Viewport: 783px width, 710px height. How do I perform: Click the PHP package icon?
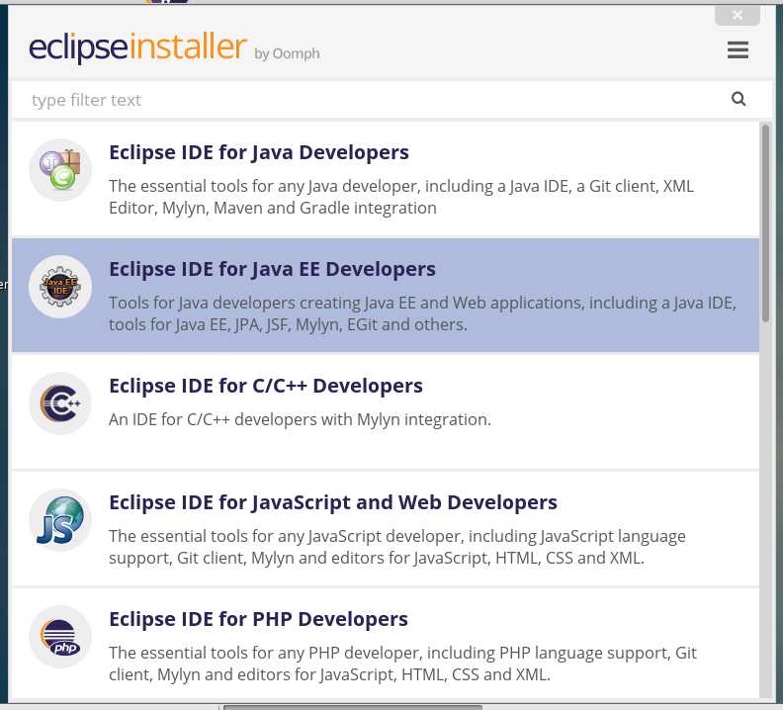[60, 637]
